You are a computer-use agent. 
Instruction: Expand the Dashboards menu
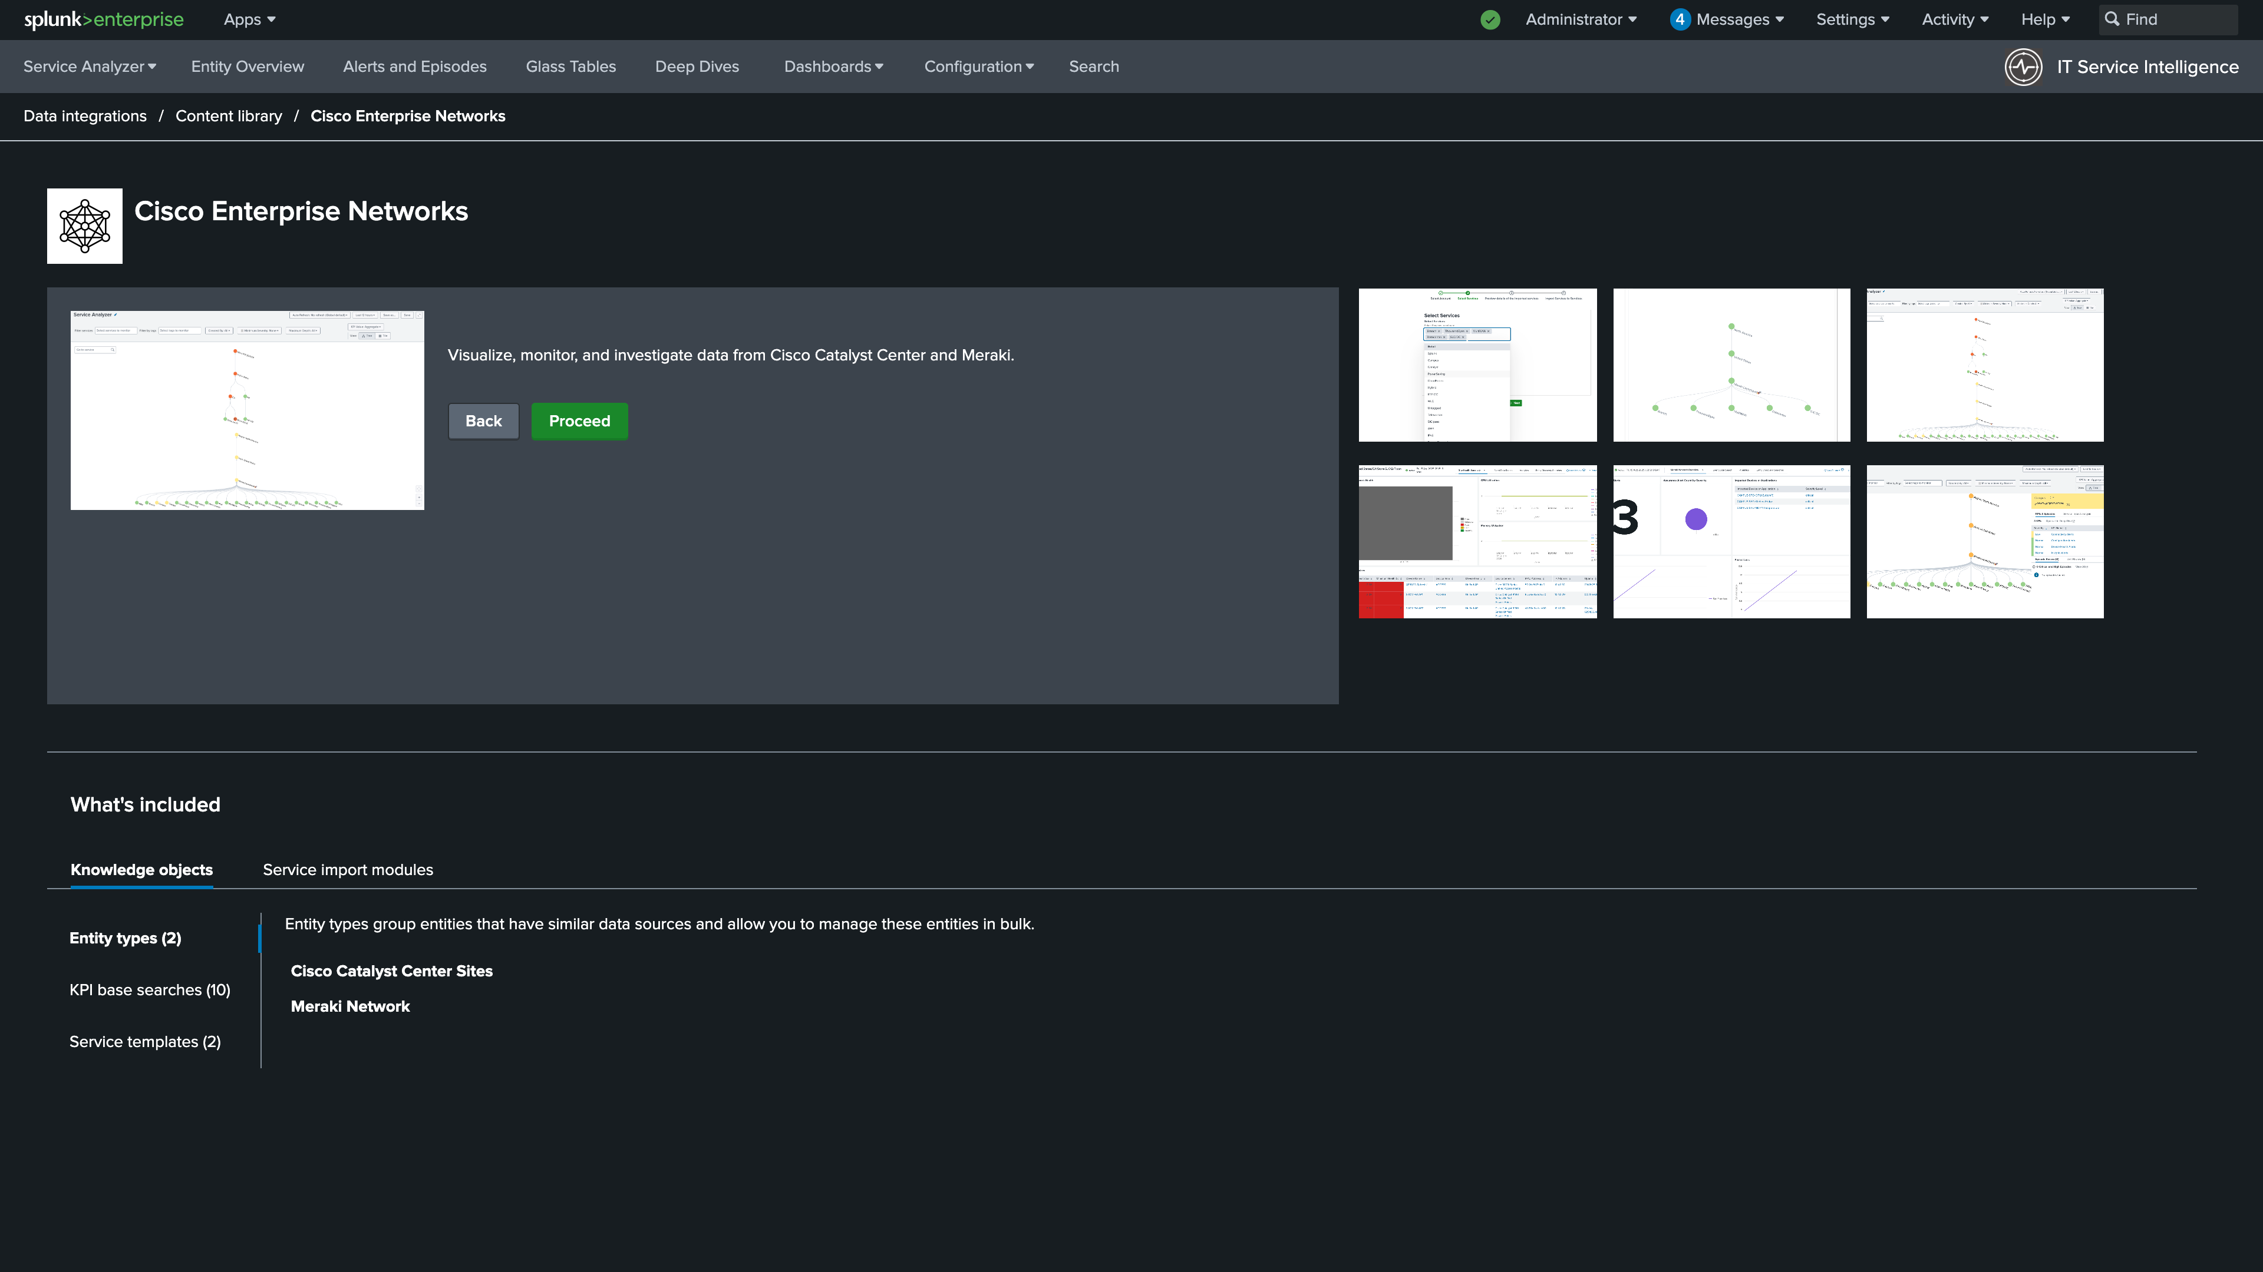(834, 67)
